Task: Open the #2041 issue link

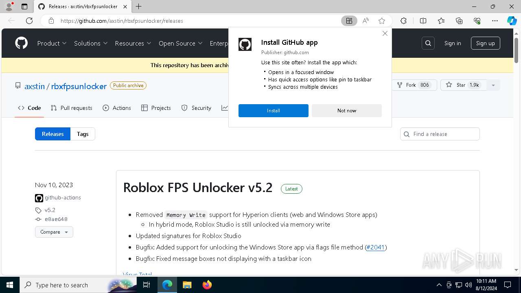Action: 376,247
